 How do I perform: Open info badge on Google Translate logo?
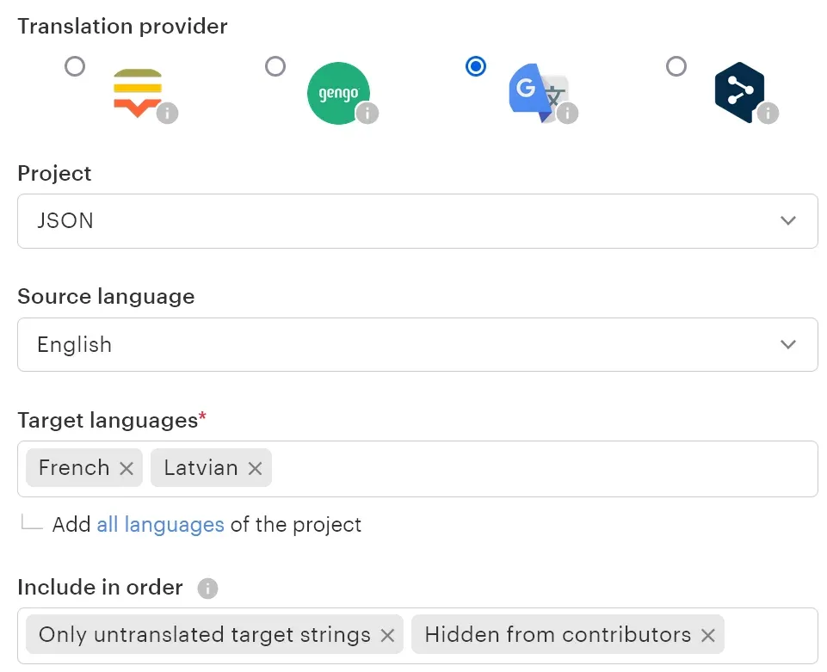pos(567,113)
